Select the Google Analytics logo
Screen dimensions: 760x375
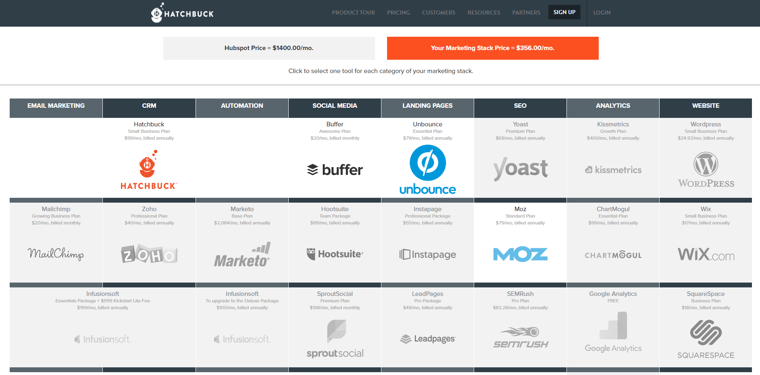click(x=613, y=332)
